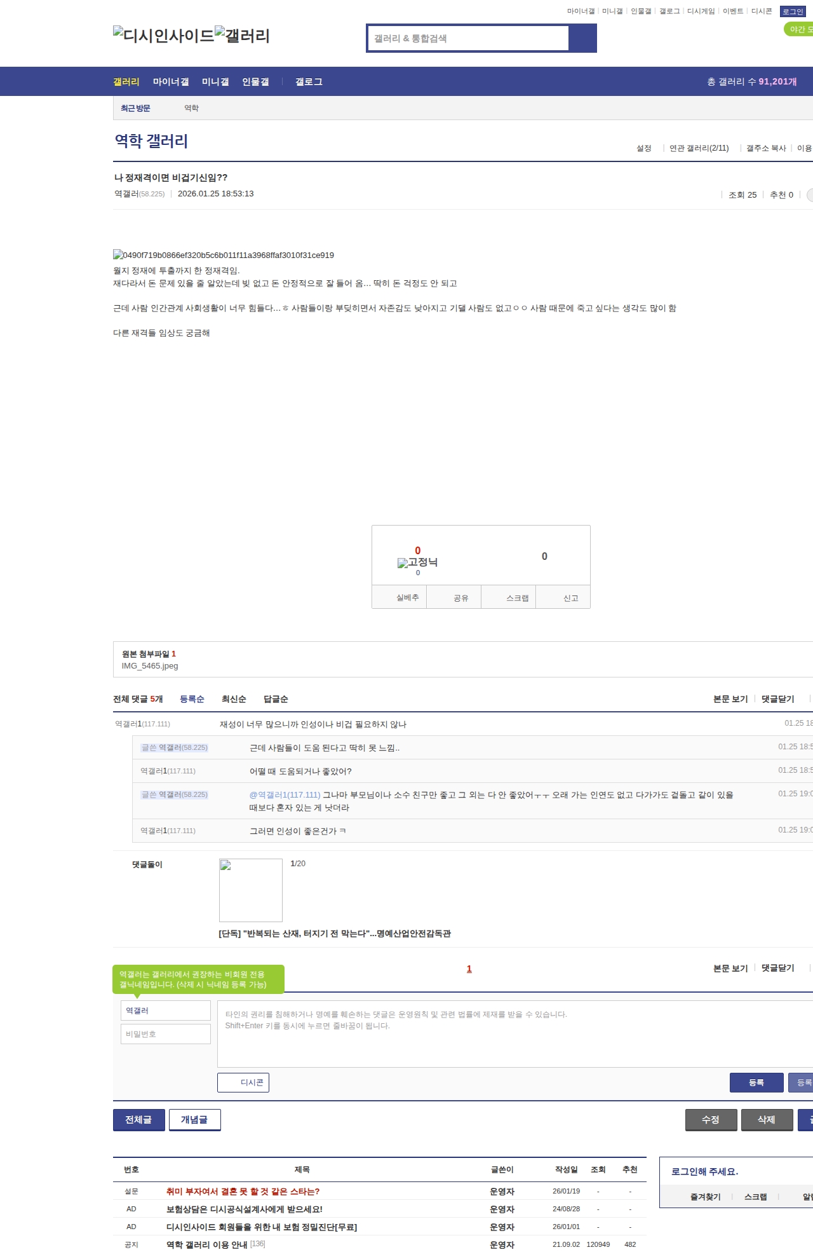Open 즐겨찾기 in the login box
Viewport: 813px width, 1252px height.
click(x=706, y=1197)
